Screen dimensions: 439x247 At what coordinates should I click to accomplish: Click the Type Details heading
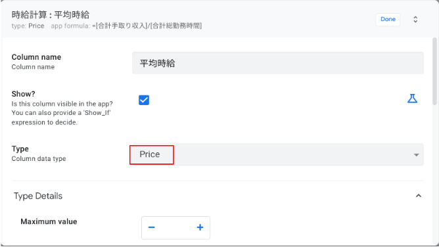click(x=38, y=196)
